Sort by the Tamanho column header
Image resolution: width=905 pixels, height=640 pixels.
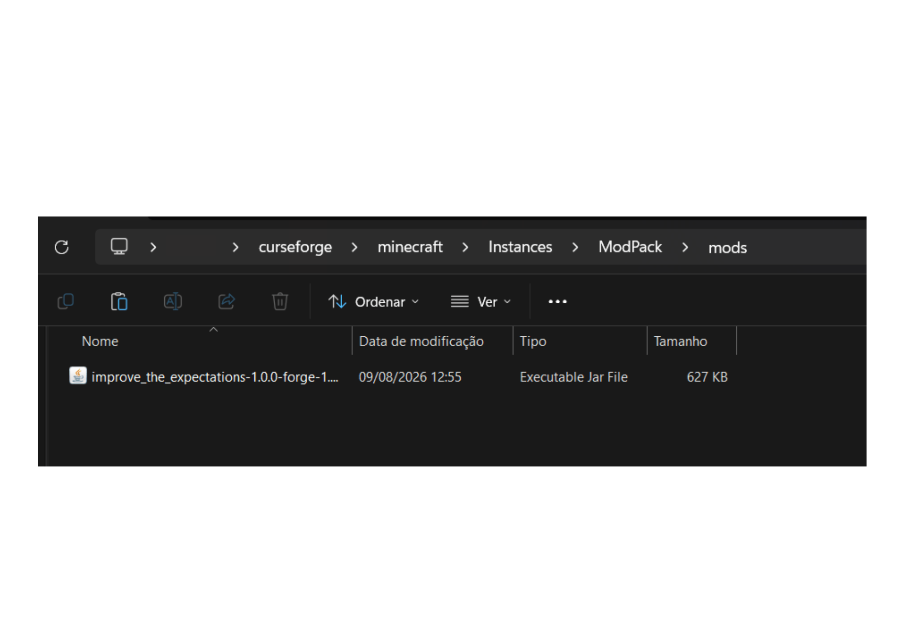pyautogui.click(x=680, y=341)
